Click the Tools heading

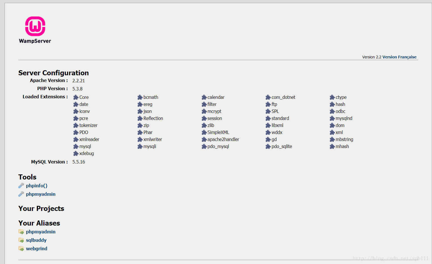27,177
